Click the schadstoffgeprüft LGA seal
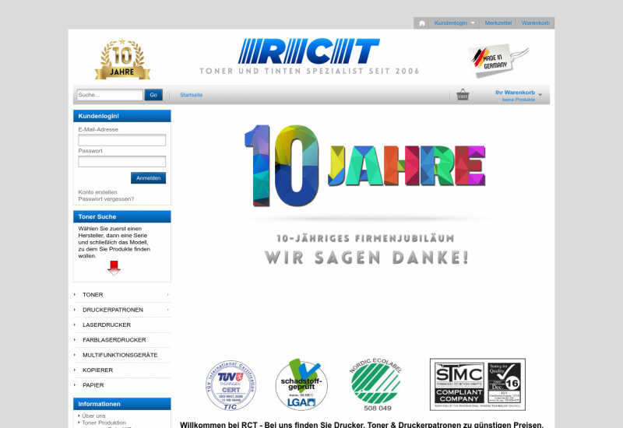623x428 pixels. [301, 384]
